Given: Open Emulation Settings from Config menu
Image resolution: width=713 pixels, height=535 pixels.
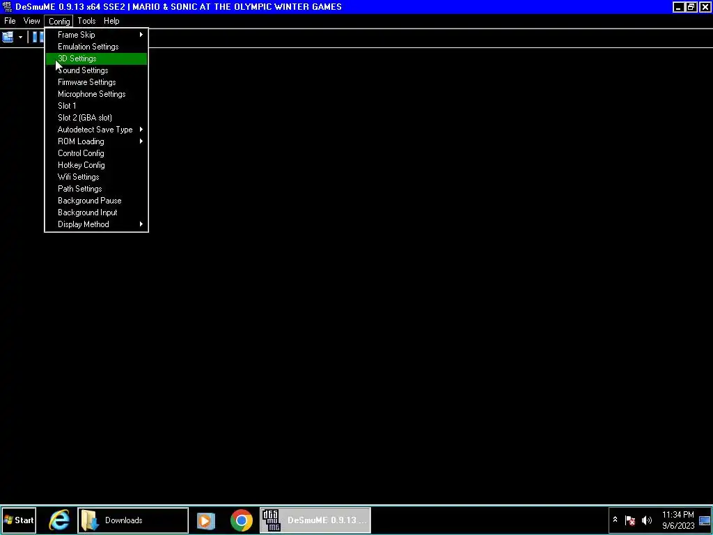Looking at the screenshot, I should pyautogui.click(x=96, y=47).
